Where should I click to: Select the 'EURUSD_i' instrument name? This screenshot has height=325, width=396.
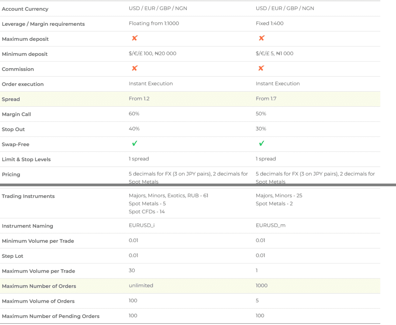142,225
